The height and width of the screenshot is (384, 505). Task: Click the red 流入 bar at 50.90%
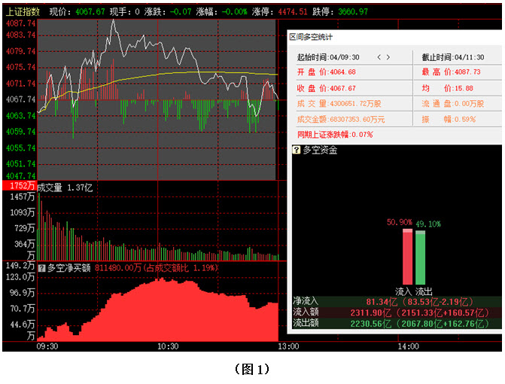point(407,256)
